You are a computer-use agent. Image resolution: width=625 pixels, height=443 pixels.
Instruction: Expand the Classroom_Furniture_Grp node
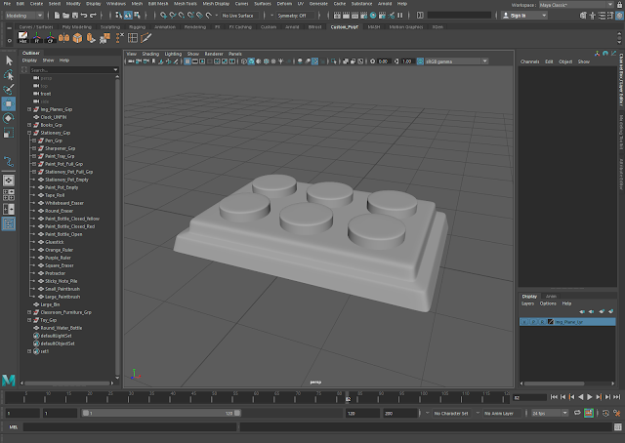29,312
